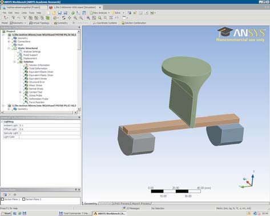Select the Pan view tool

tap(70, 18)
